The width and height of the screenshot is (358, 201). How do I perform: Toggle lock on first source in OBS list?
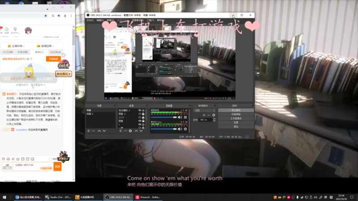(x=143, y=110)
